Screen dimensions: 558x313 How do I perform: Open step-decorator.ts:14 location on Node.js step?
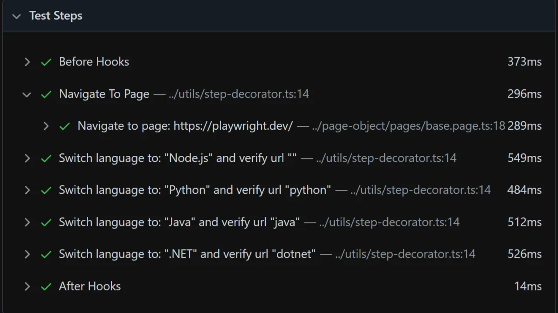pyautogui.click(x=386, y=158)
